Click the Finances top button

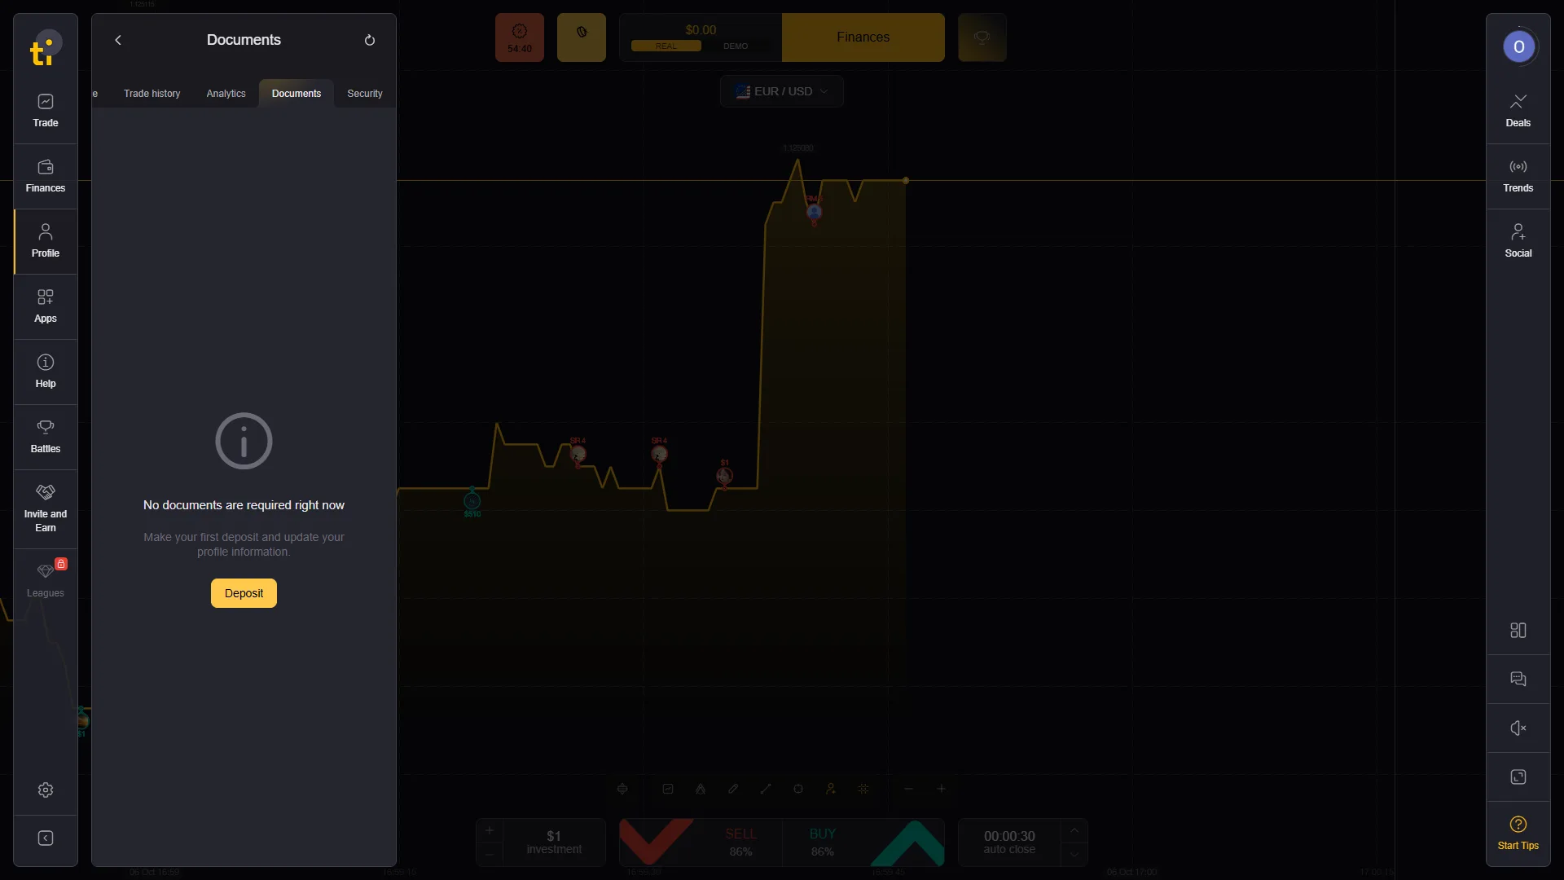(x=863, y=37)
